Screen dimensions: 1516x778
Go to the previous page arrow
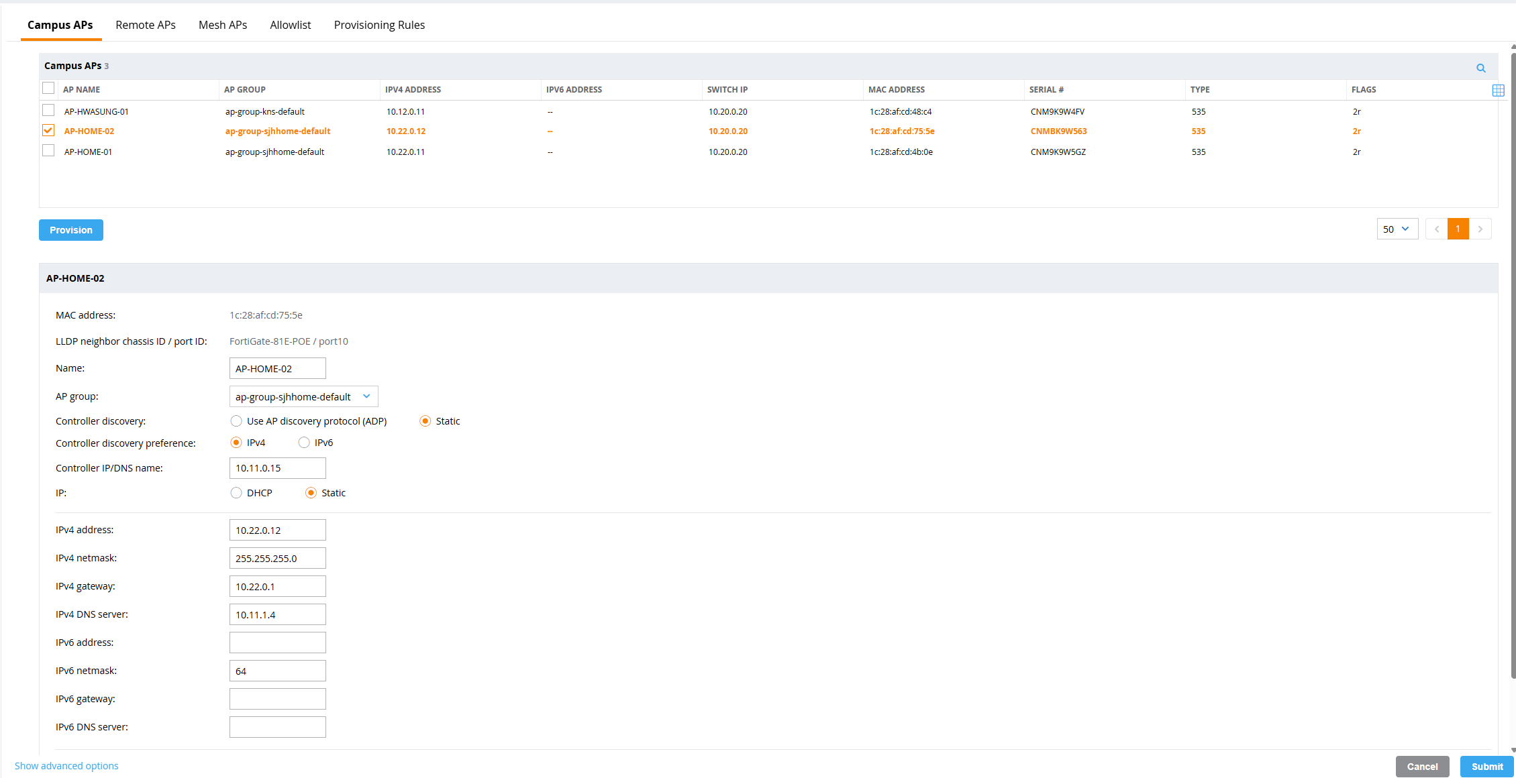point(1436,229)
